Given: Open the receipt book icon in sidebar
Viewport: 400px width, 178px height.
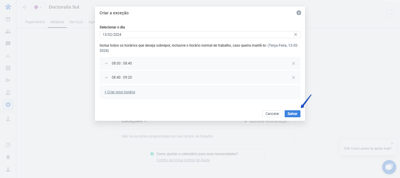Looking at the screenshot, I should (8, 92).
